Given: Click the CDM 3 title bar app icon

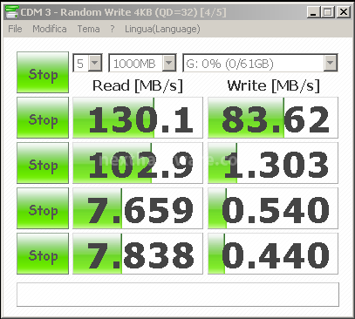Looking at the screenshot, I should click(x=12, y=12).
